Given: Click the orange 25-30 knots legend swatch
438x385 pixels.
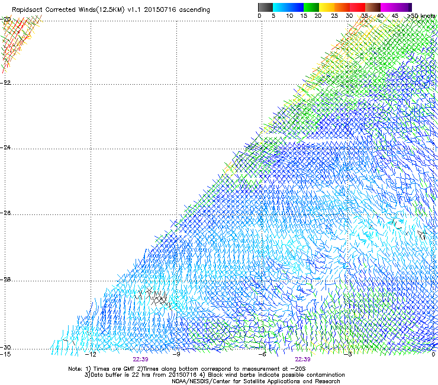Looking at the screenshot, I should pos(342,7).
